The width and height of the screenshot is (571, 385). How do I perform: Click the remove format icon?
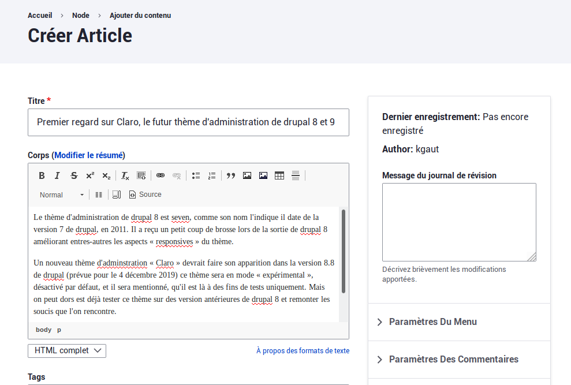125,176
